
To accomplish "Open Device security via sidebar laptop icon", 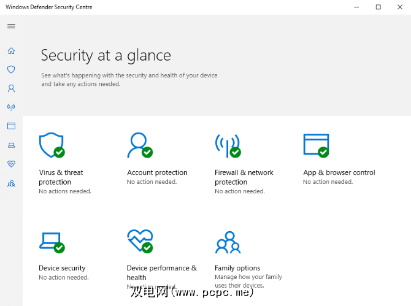I will pos(11,145).
